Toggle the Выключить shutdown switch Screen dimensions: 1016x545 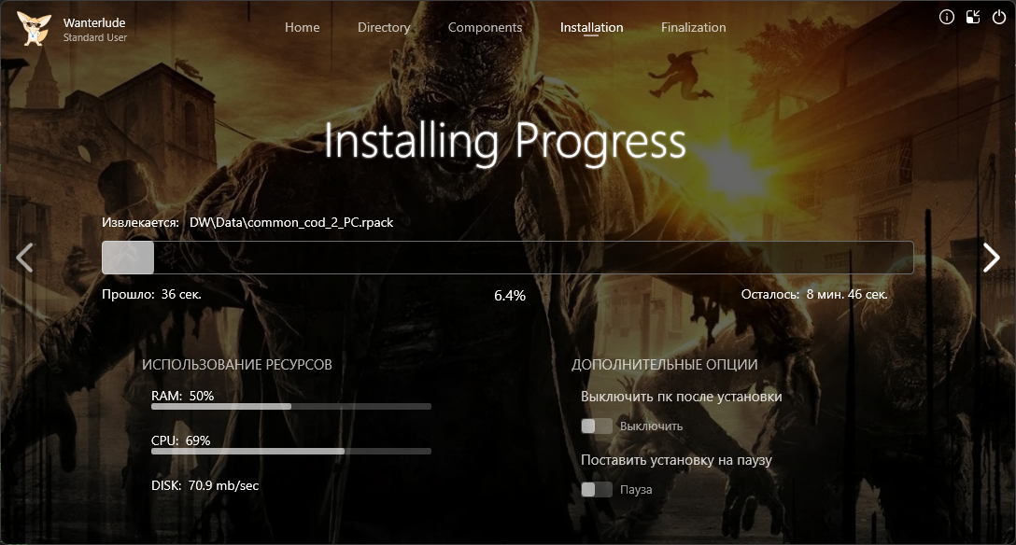tap(597, 426)
